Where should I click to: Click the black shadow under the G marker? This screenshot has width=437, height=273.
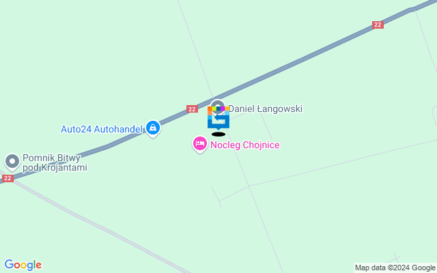[218, 134]
